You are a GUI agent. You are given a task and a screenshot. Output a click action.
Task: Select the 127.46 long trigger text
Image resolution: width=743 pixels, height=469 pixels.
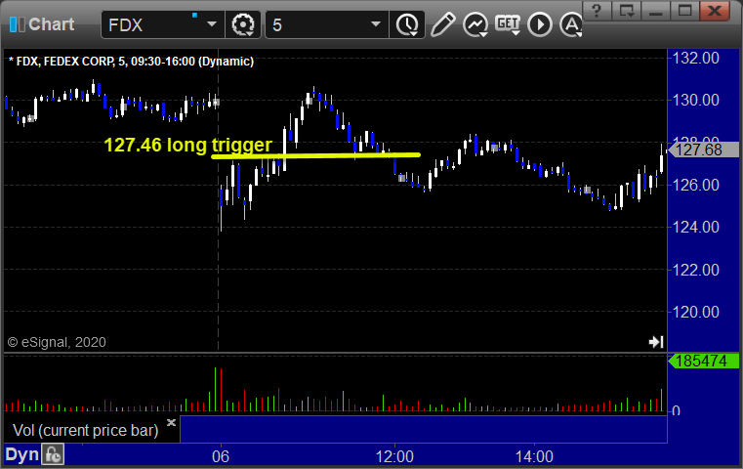coord(187,145)
